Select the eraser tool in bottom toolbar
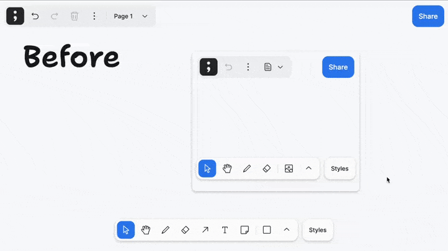 click(x=185, y=230)
